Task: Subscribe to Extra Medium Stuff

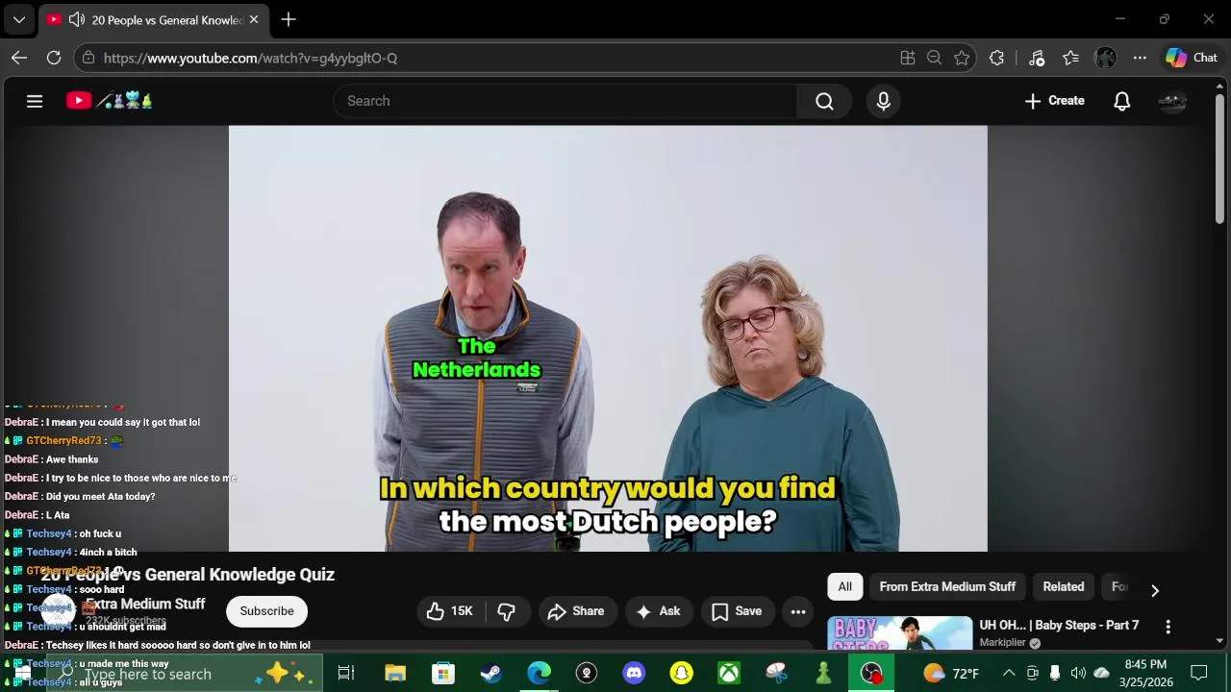Action: pos(266,611)
